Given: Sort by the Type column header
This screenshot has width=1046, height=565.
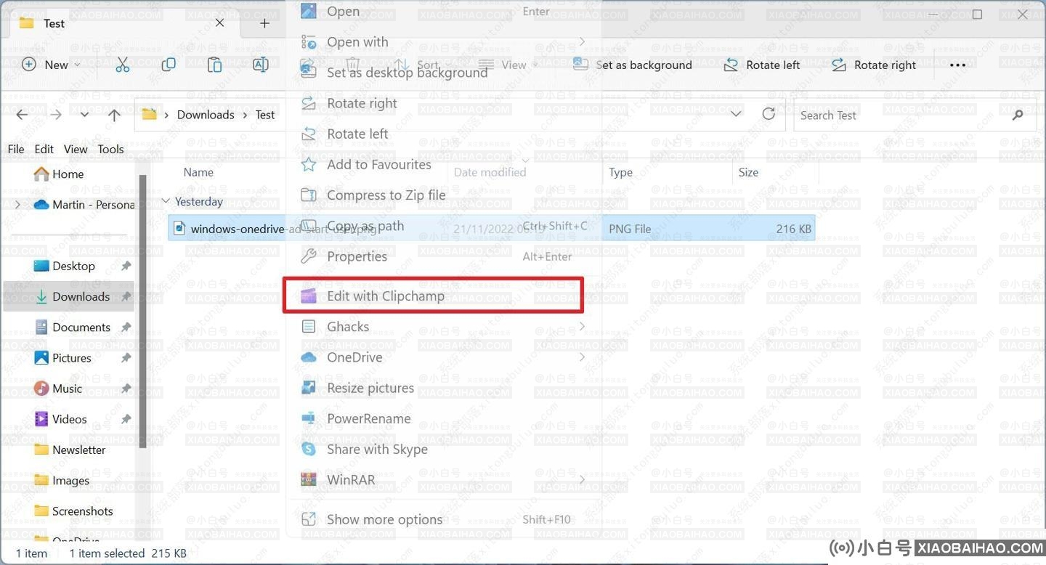Looking at the screenshot, I should (620, 172).
